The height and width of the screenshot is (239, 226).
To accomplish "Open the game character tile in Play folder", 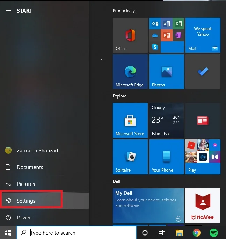I will point(203,145).
